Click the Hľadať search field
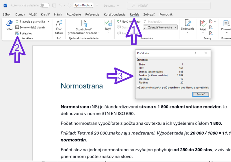Viewport: 231px width, 162px height. (x=169, y=6)
